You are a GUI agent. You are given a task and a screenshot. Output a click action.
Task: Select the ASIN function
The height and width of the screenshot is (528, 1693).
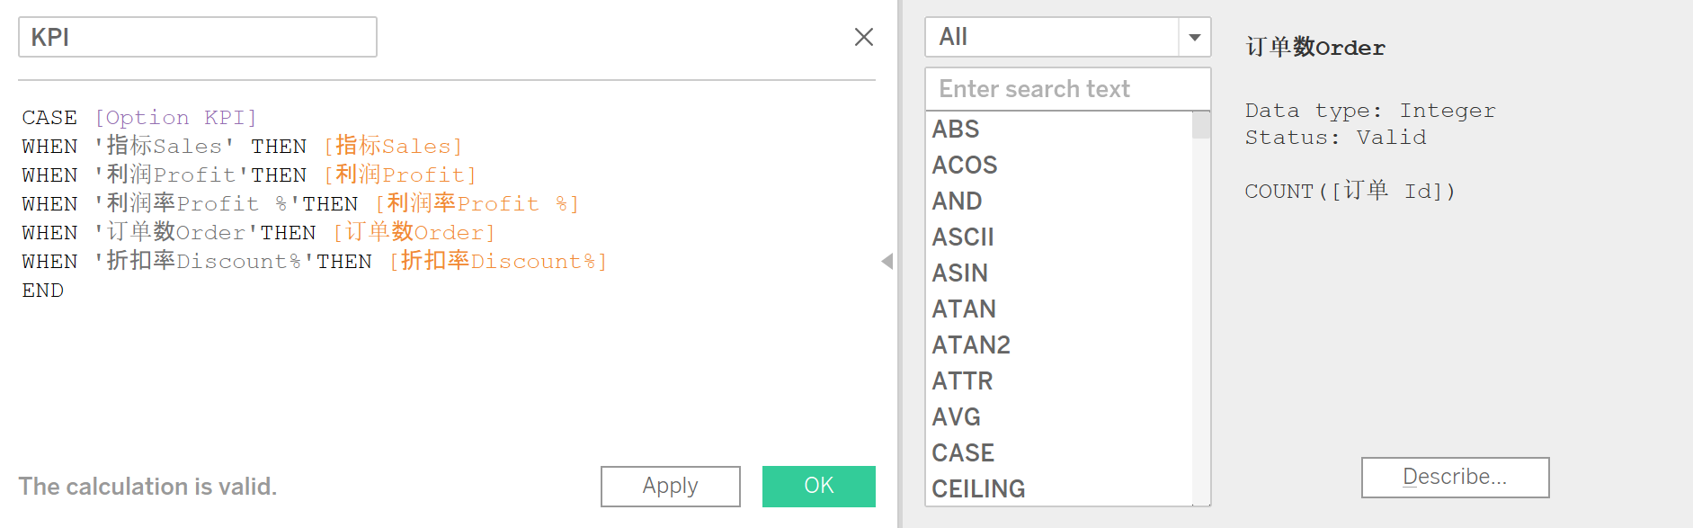pyautogui.click(x=959, y=273)
